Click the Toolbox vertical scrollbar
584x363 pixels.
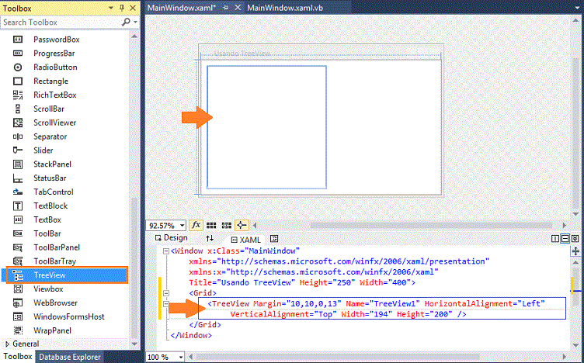(x=134, y=268)
